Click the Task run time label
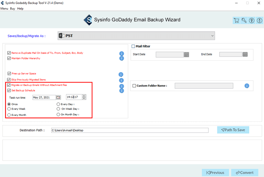This screenshot has height=177, width=264. point(17,98)
